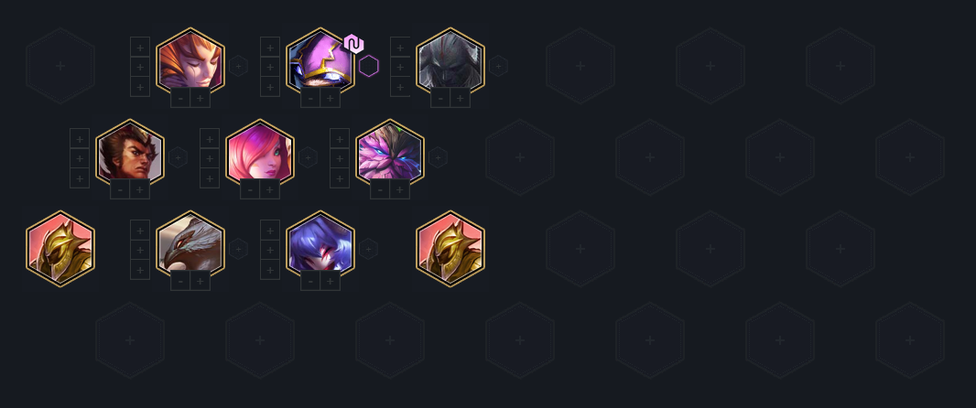The height and width of the screenshot is (408, 976).
Task: Select the orange-haired champion portrait
Action: click(190, 62)
